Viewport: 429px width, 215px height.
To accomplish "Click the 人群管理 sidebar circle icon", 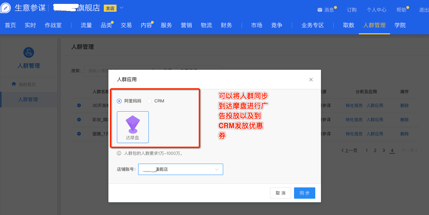I will tap(28, 52).
